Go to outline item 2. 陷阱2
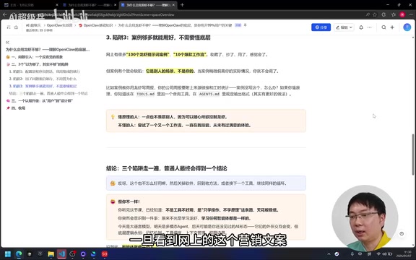 pyautogui.click(x=43, y=79)
